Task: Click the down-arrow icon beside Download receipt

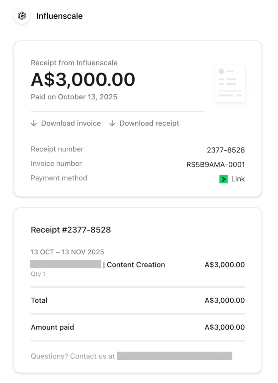Action: [112, 123]
